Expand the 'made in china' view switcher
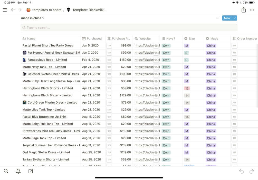The height and width of the screenshot is (180, 258). pyautogui.click(x=33, y=18)
